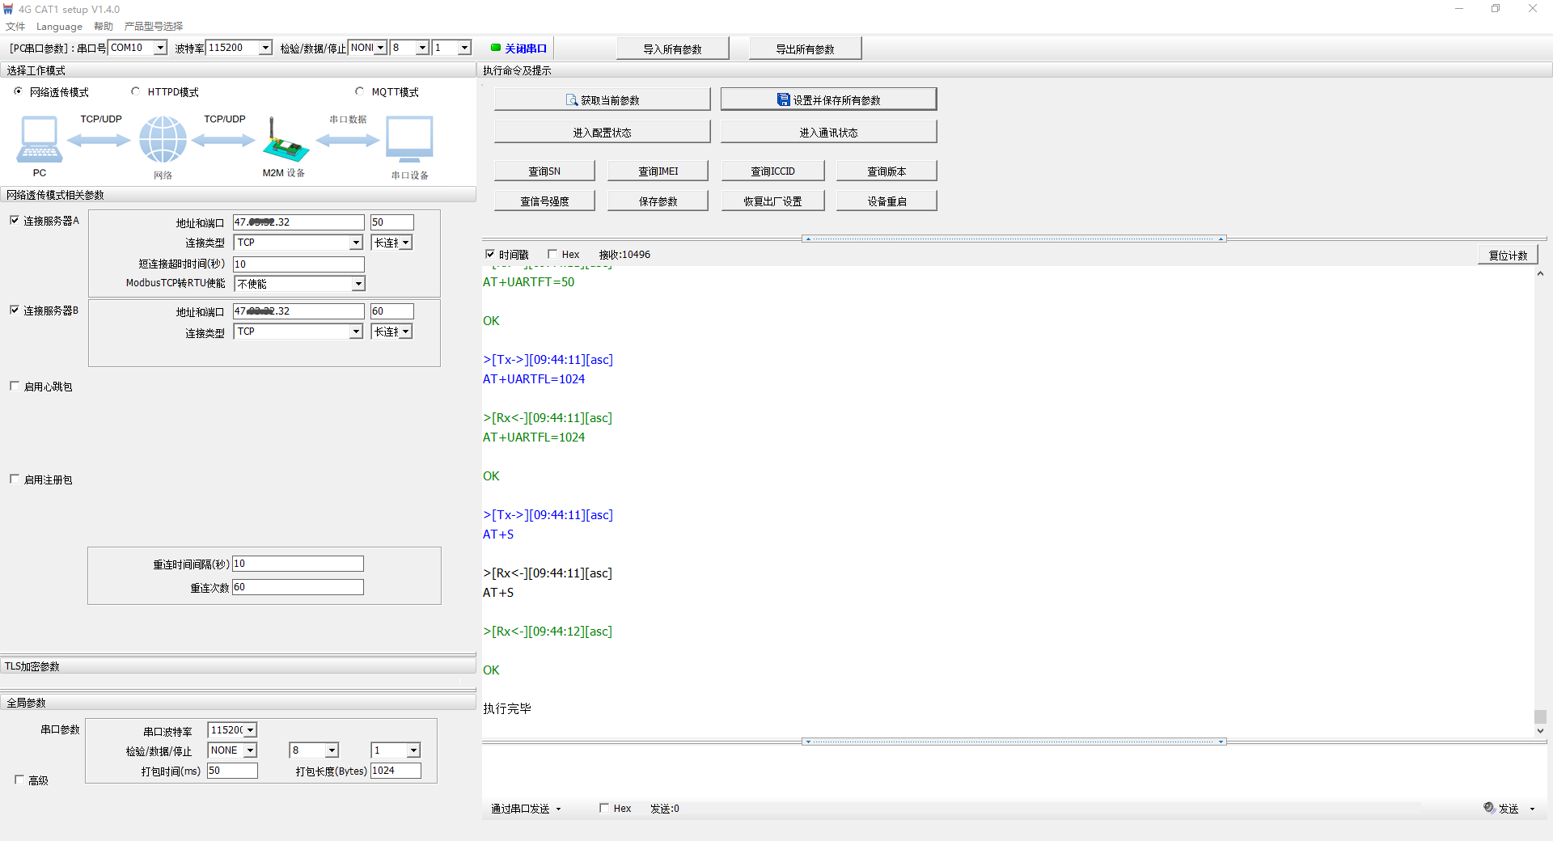Screen dimensions: 1553x841
Task: Select the HTTPD mode radio button
Action: (136, 91)
